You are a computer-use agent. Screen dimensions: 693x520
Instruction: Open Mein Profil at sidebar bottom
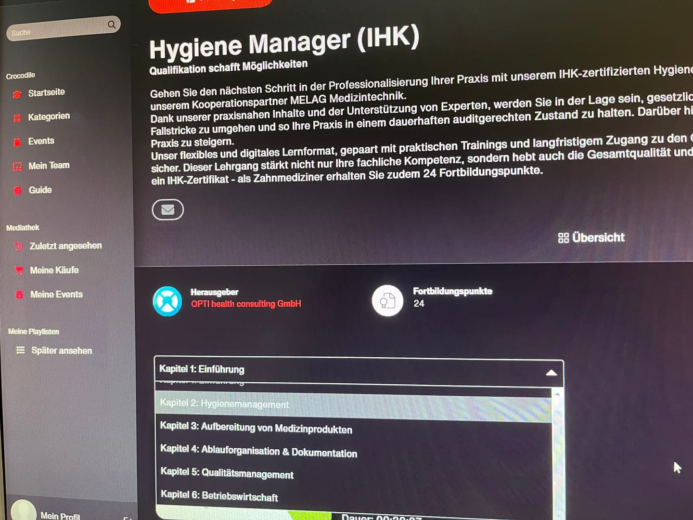[60, 515]
